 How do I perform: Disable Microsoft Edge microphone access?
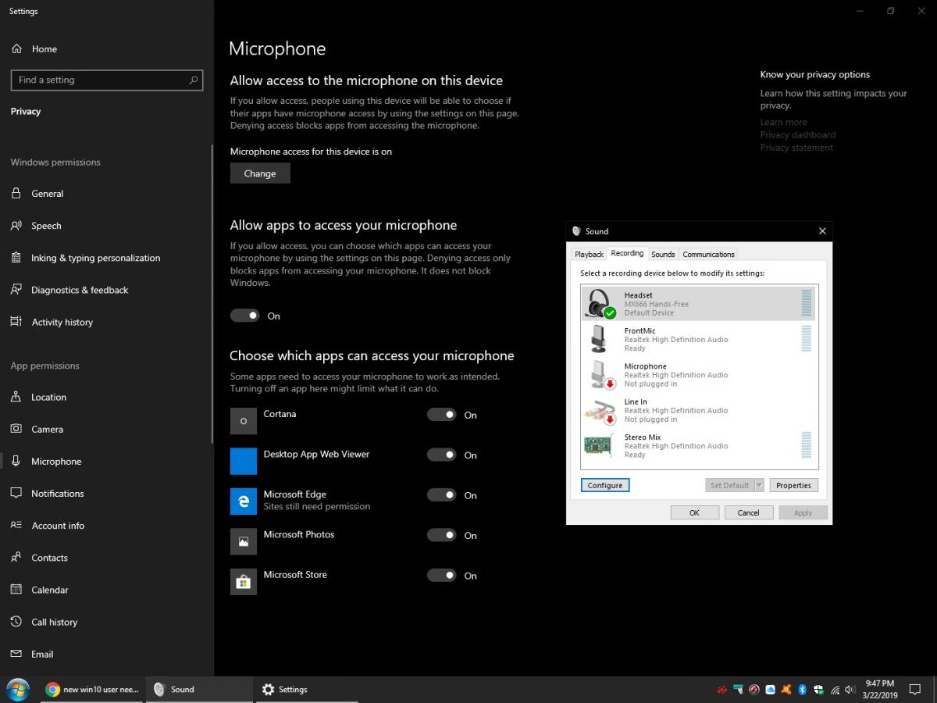(441, 494)
